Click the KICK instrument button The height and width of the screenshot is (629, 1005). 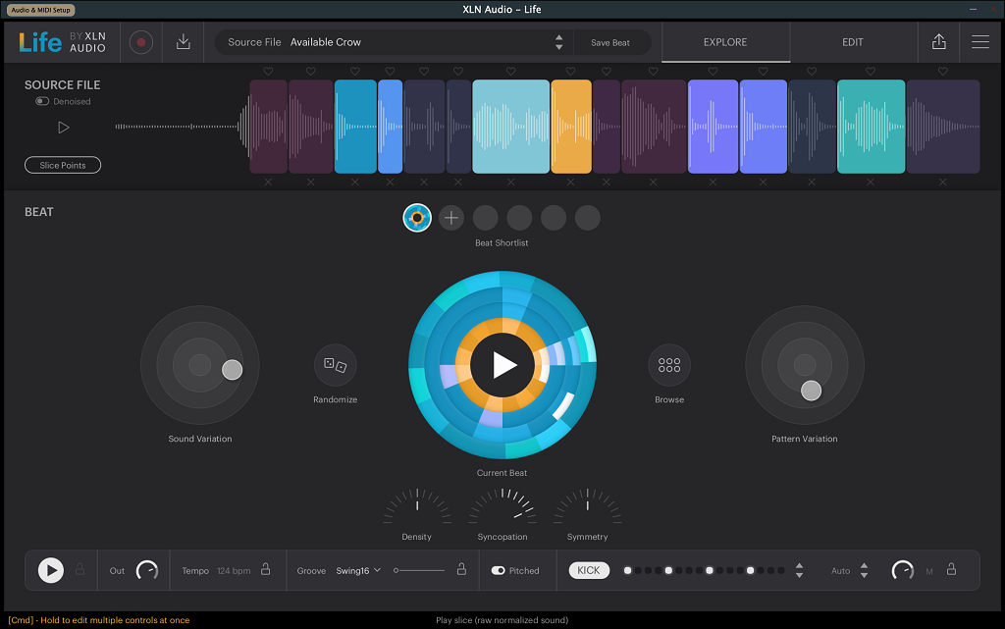[589, 570]
